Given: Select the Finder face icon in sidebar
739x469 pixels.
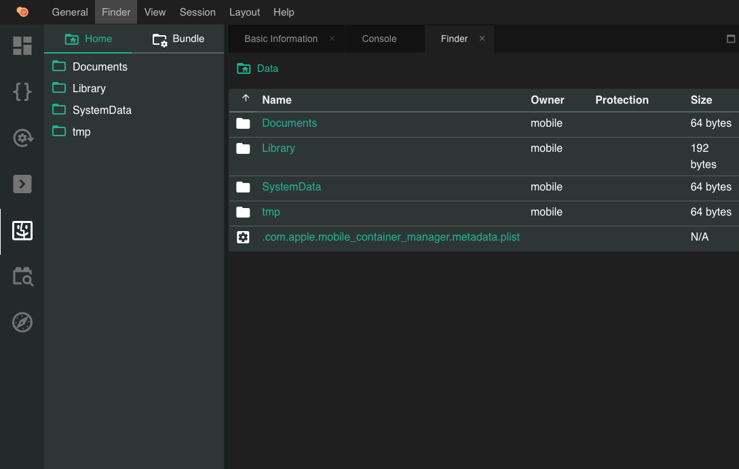Looking at the screenshot, I should coord(22,231).
